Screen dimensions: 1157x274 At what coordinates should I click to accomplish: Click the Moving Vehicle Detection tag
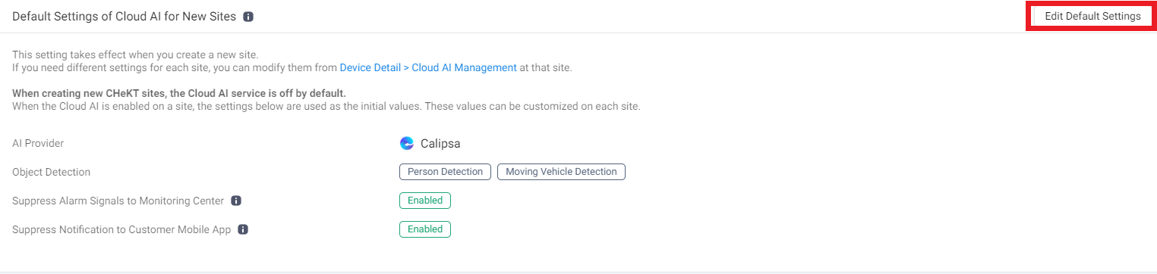[561, 172]
